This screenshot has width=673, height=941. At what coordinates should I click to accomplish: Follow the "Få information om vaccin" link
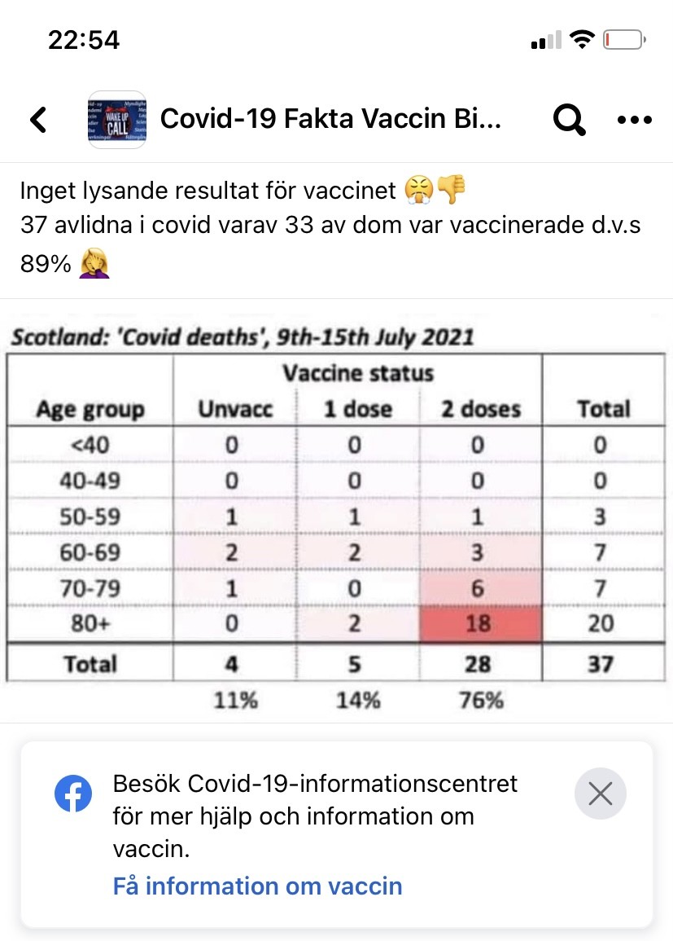257,886
